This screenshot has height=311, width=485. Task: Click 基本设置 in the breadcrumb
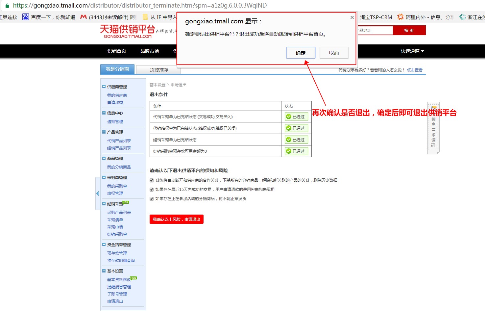[158, 85]
